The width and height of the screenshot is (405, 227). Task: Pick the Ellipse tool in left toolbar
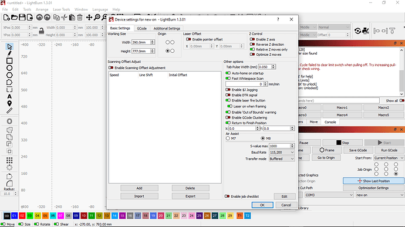coord(9,68)
